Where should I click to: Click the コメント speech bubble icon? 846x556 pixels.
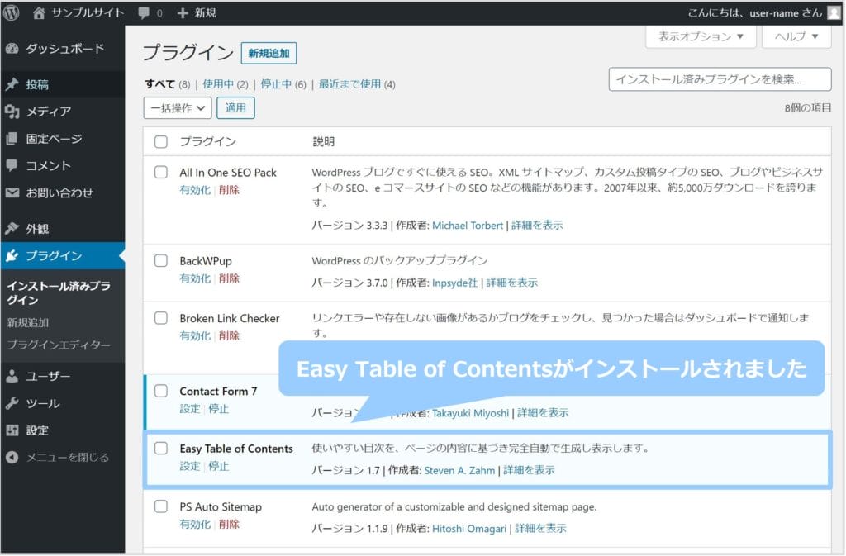(12, 165)
